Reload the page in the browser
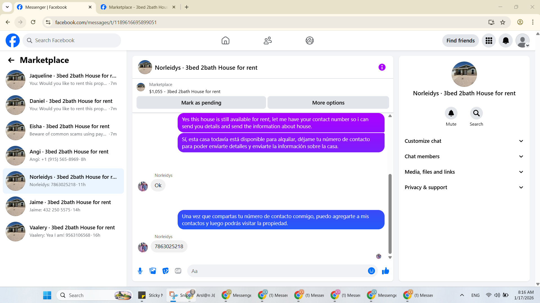 tap(33, 22)
